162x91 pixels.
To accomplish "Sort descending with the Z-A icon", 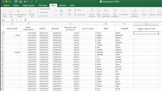I will tap(55, 15).
